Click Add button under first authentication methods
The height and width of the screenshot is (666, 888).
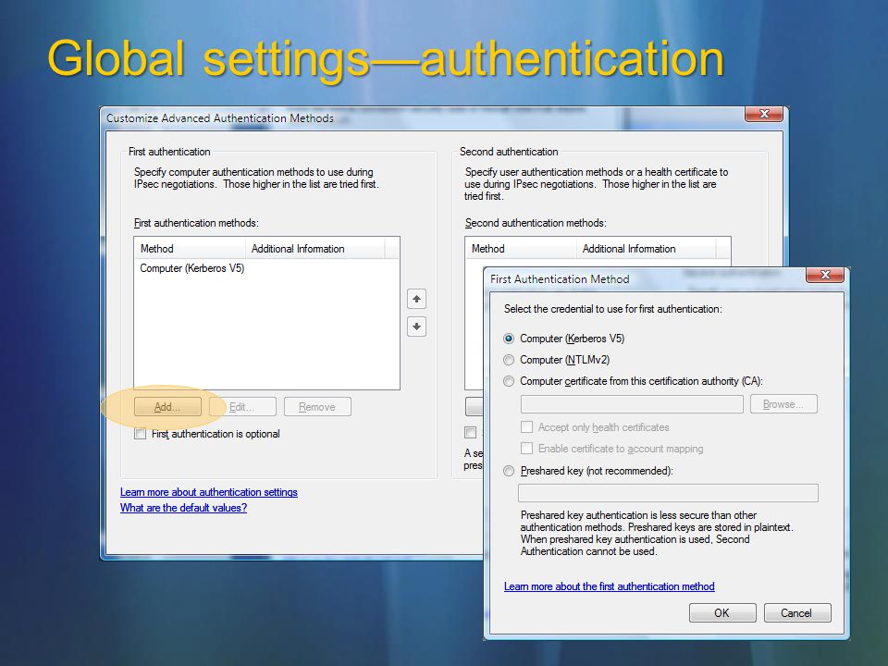click(x=167, y=407)
